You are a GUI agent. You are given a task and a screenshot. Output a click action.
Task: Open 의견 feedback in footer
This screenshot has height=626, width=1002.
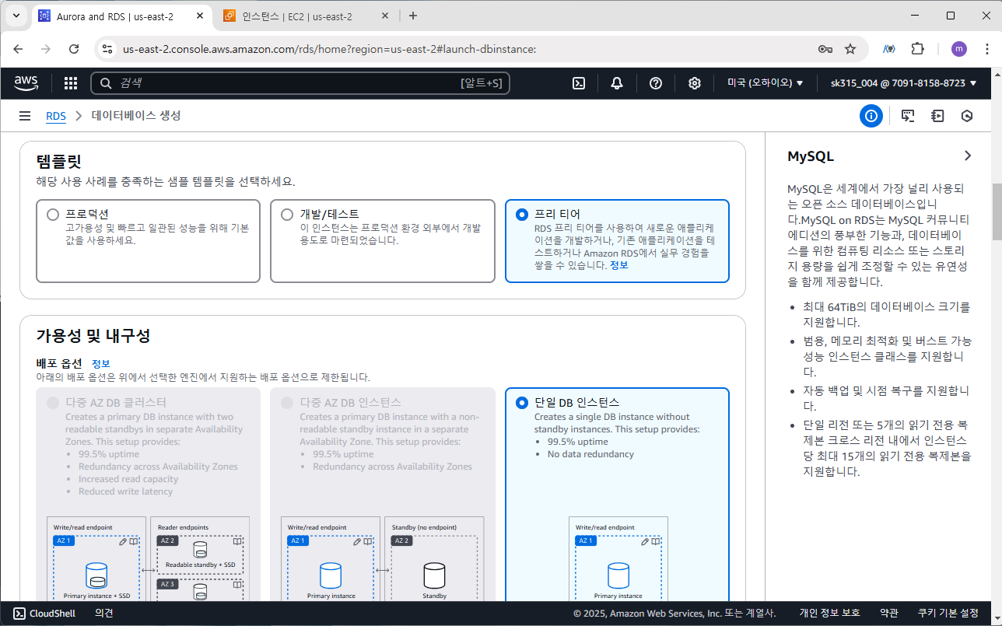104,614
